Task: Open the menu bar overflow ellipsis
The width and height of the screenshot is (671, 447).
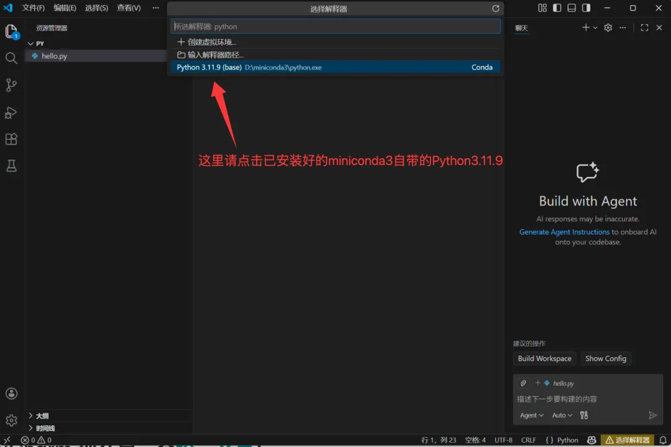Action: 156,7
